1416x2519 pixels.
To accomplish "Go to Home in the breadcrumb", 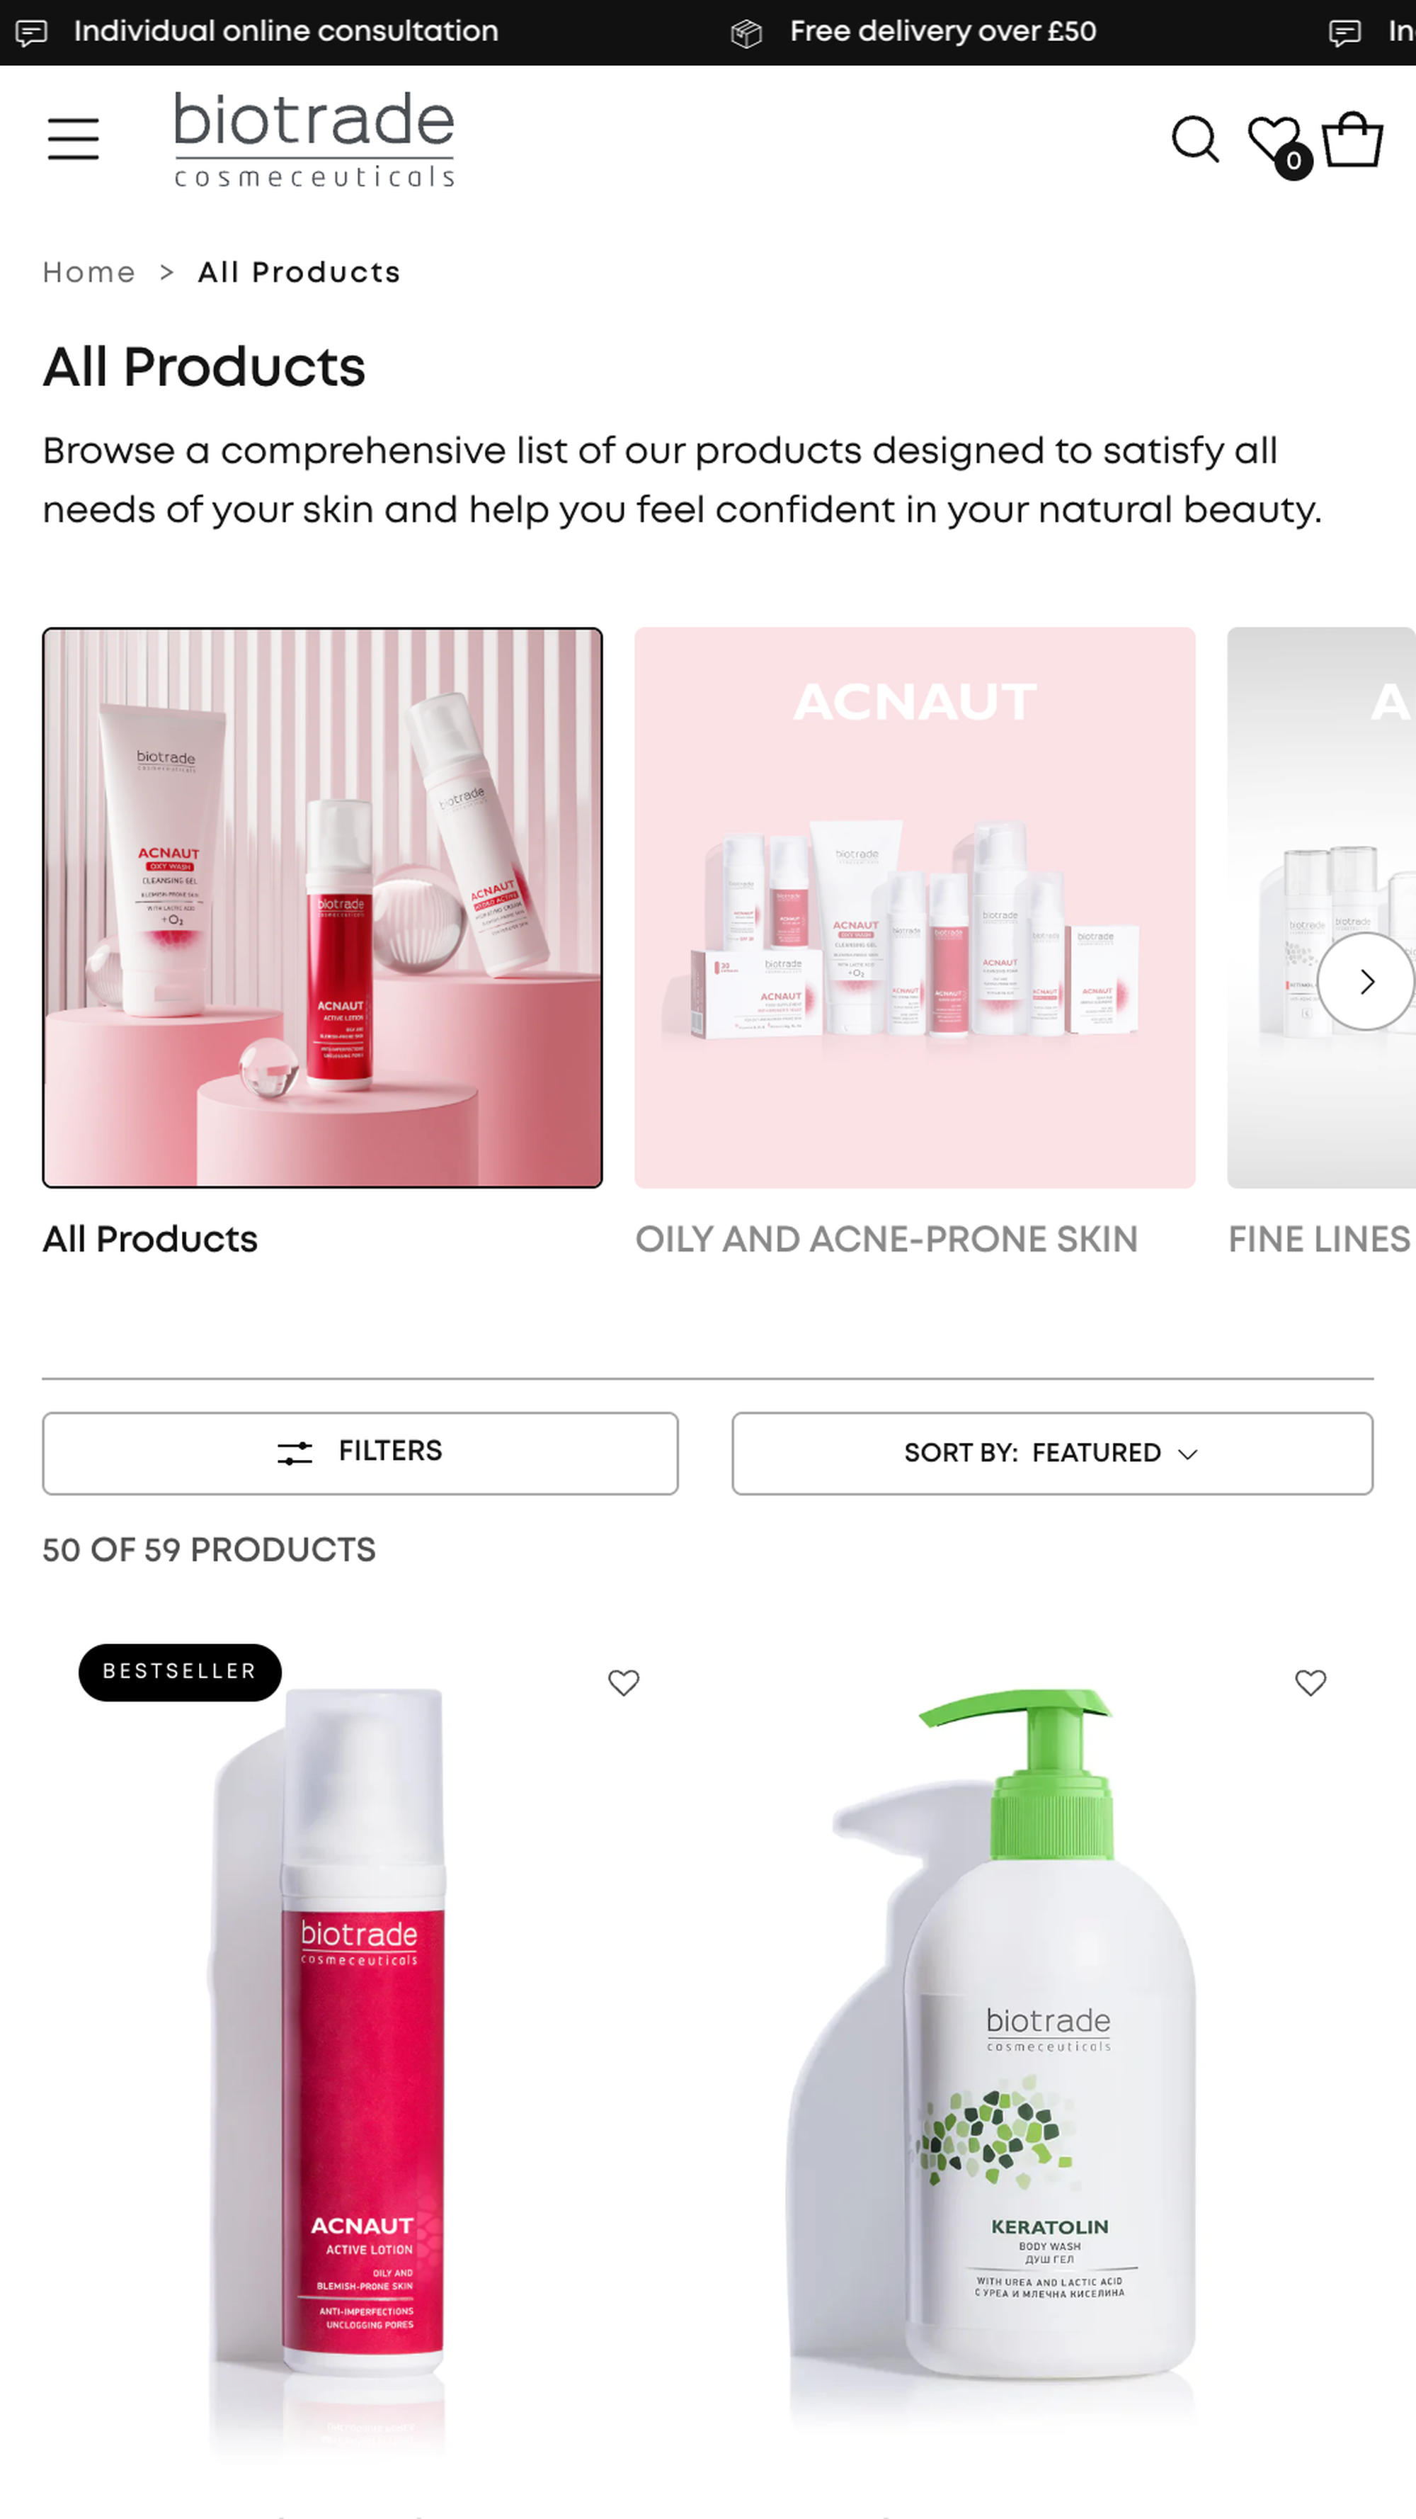I will click(x=89, y=272).
